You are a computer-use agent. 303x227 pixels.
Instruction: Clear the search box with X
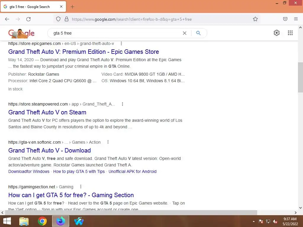(185, 33)
